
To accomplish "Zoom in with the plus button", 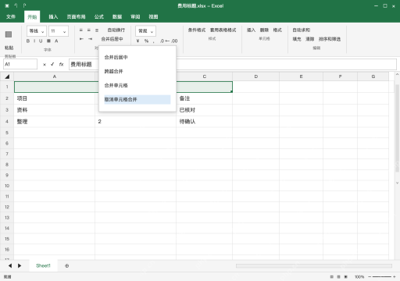I will (x=395, y=277).
